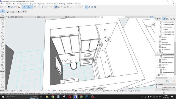This screenshot has width=176, height=99.
Task: Select the Stair tool in the toolbox
Action: point(2,40)
